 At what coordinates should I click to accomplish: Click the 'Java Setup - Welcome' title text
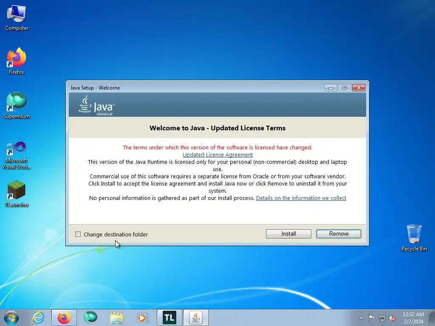[95, 88]
